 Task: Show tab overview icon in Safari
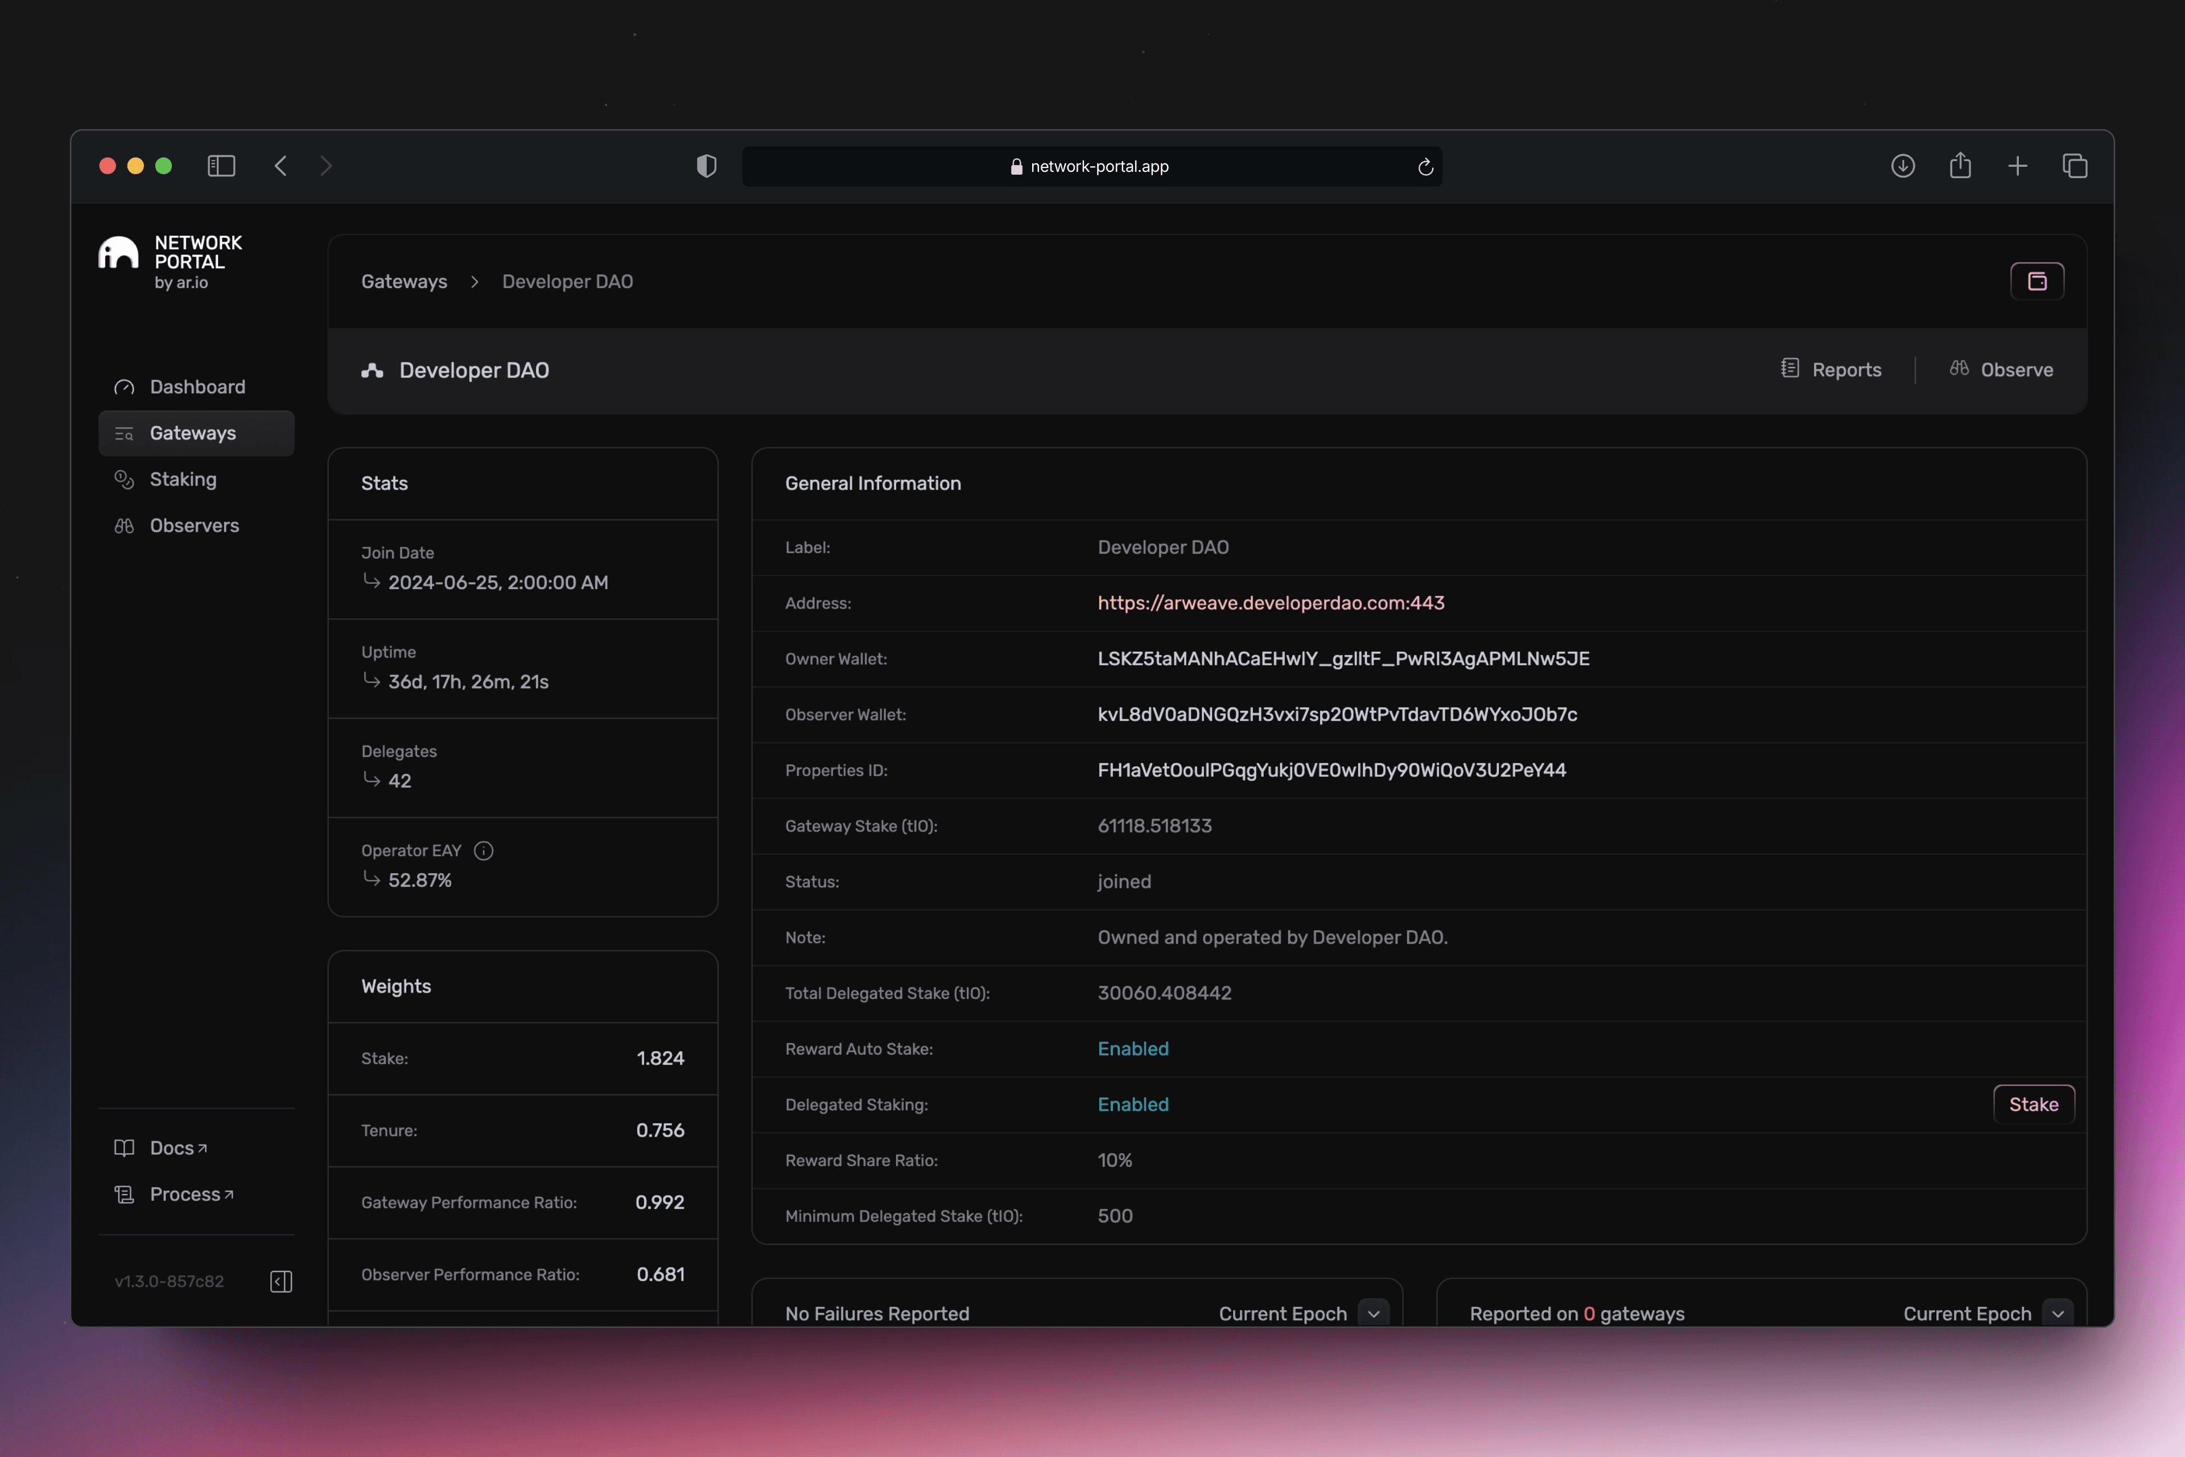(x=2075, y=166)
